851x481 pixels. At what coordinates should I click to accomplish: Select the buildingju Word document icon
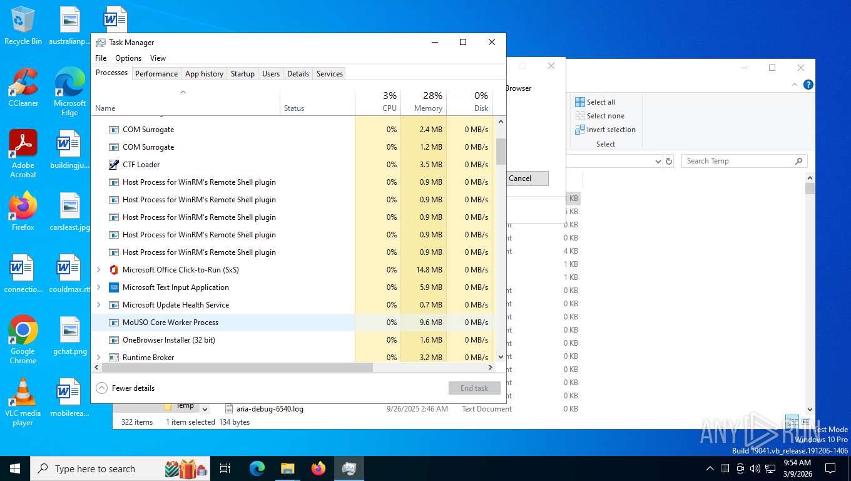coord(69,149)
